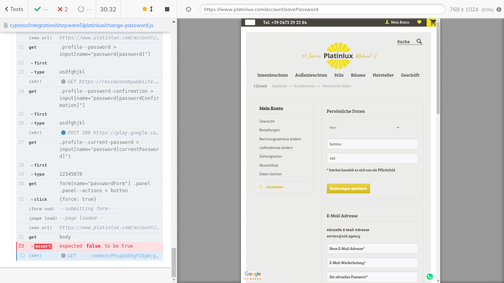Click the heart wishlist icon
The height and width of the screenshot is (283, 504).
tap(419, 22)
